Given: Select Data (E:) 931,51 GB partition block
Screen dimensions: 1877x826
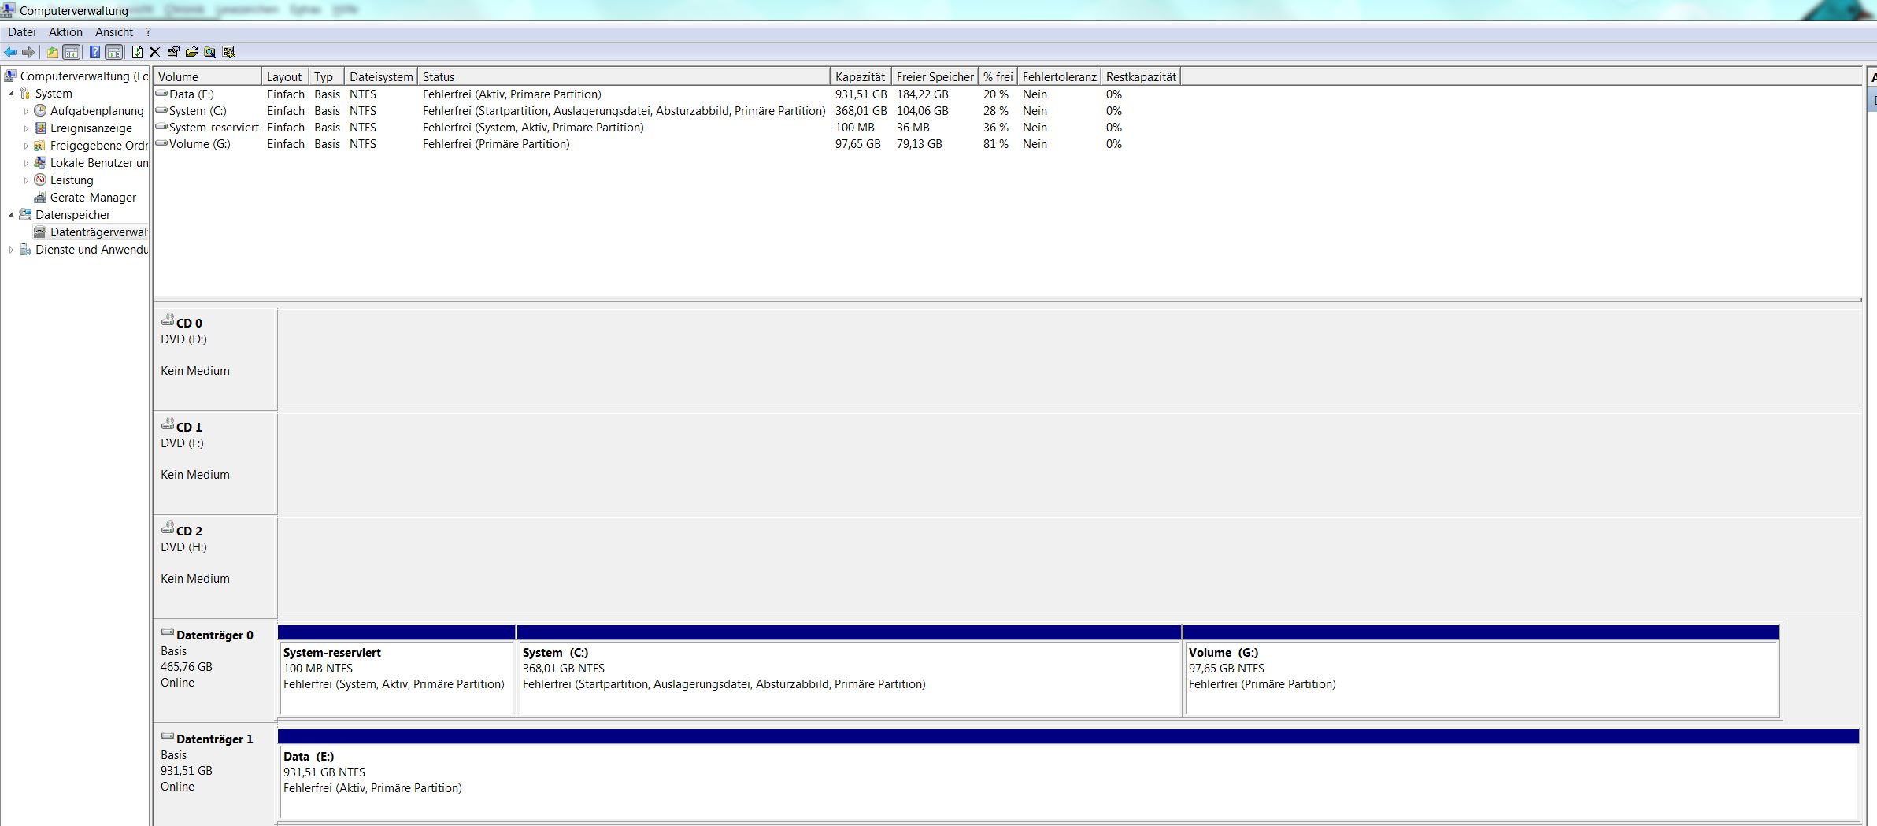Looking at the screenshot, I should pos(1068,775).
